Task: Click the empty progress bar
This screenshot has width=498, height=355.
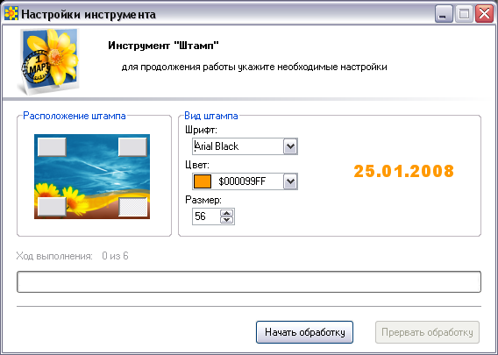Action: point(249,281)
